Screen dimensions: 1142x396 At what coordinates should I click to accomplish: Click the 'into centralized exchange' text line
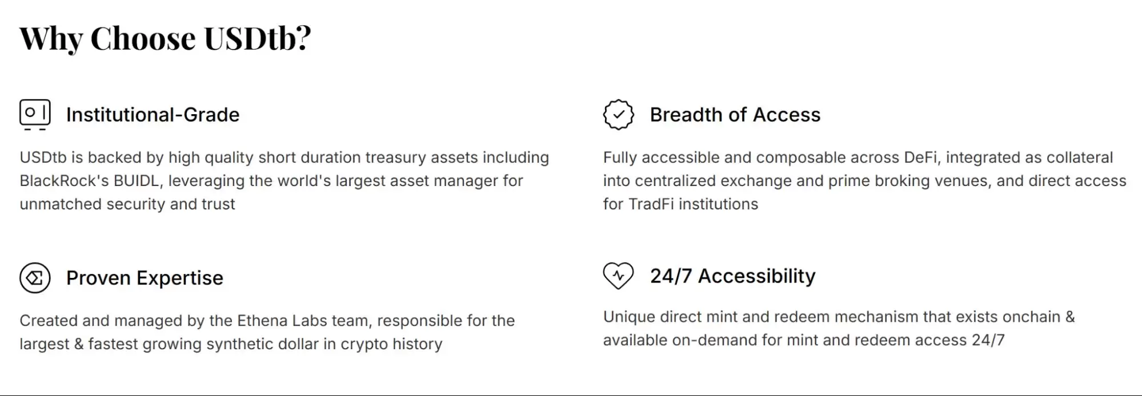tap(864, 181)
